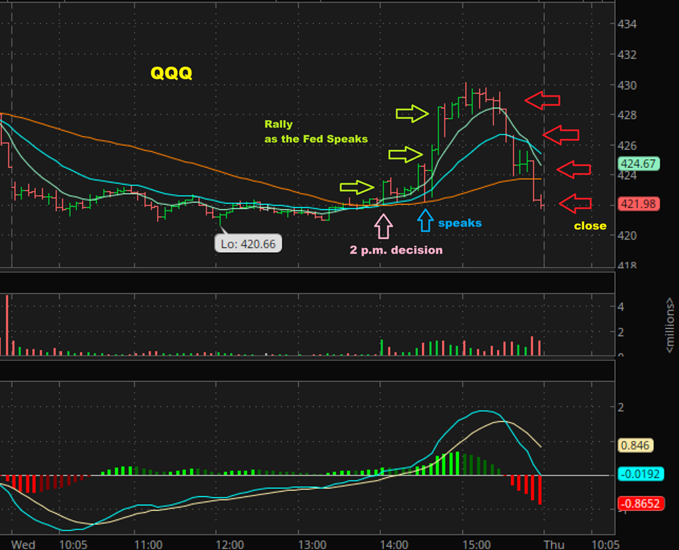
Task: Click the 420 price axis label
Action: tap(627, 236)
